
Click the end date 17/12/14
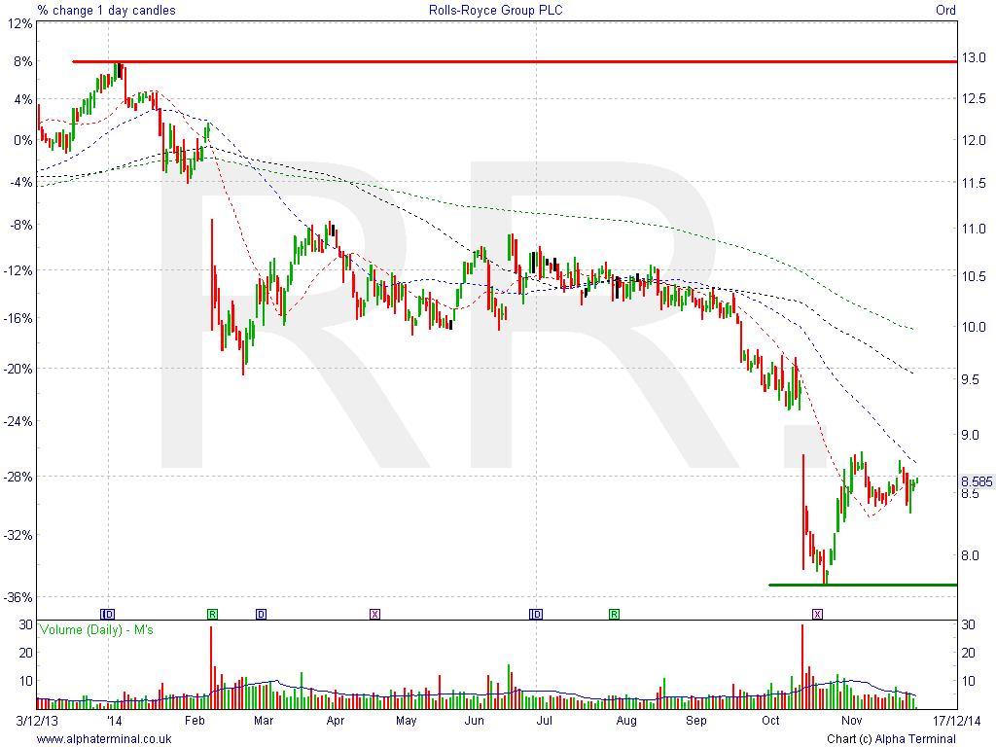coord(957,721)
